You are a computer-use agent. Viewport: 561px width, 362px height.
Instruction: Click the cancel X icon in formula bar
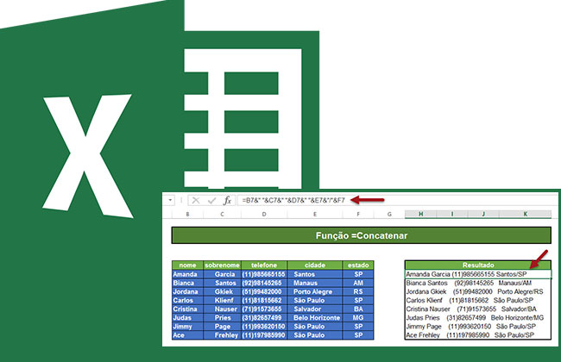point(196,201)
